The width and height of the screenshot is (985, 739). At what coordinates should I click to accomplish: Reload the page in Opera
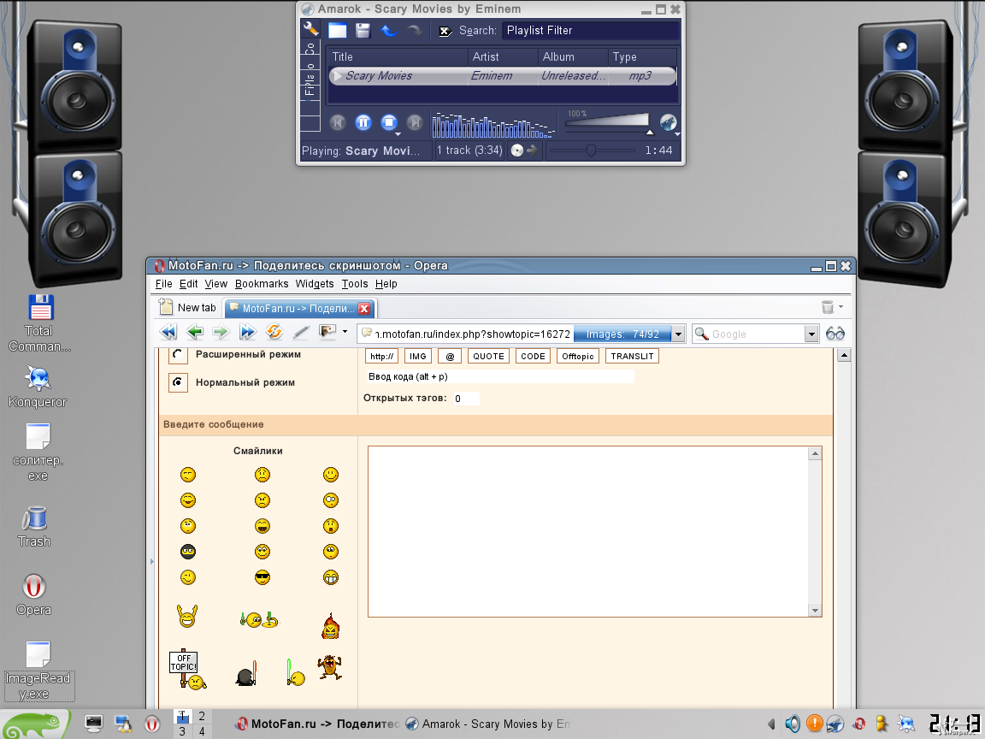274,331
